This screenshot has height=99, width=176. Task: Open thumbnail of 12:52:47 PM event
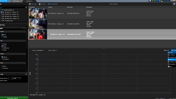[38, 24]
